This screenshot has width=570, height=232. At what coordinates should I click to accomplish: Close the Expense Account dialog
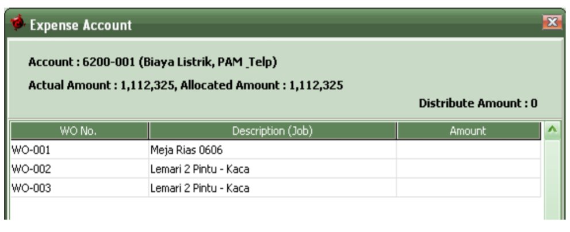click(552, 22)
